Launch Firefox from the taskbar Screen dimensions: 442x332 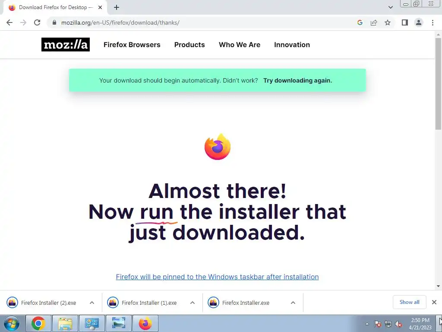(x=145, y=323)
